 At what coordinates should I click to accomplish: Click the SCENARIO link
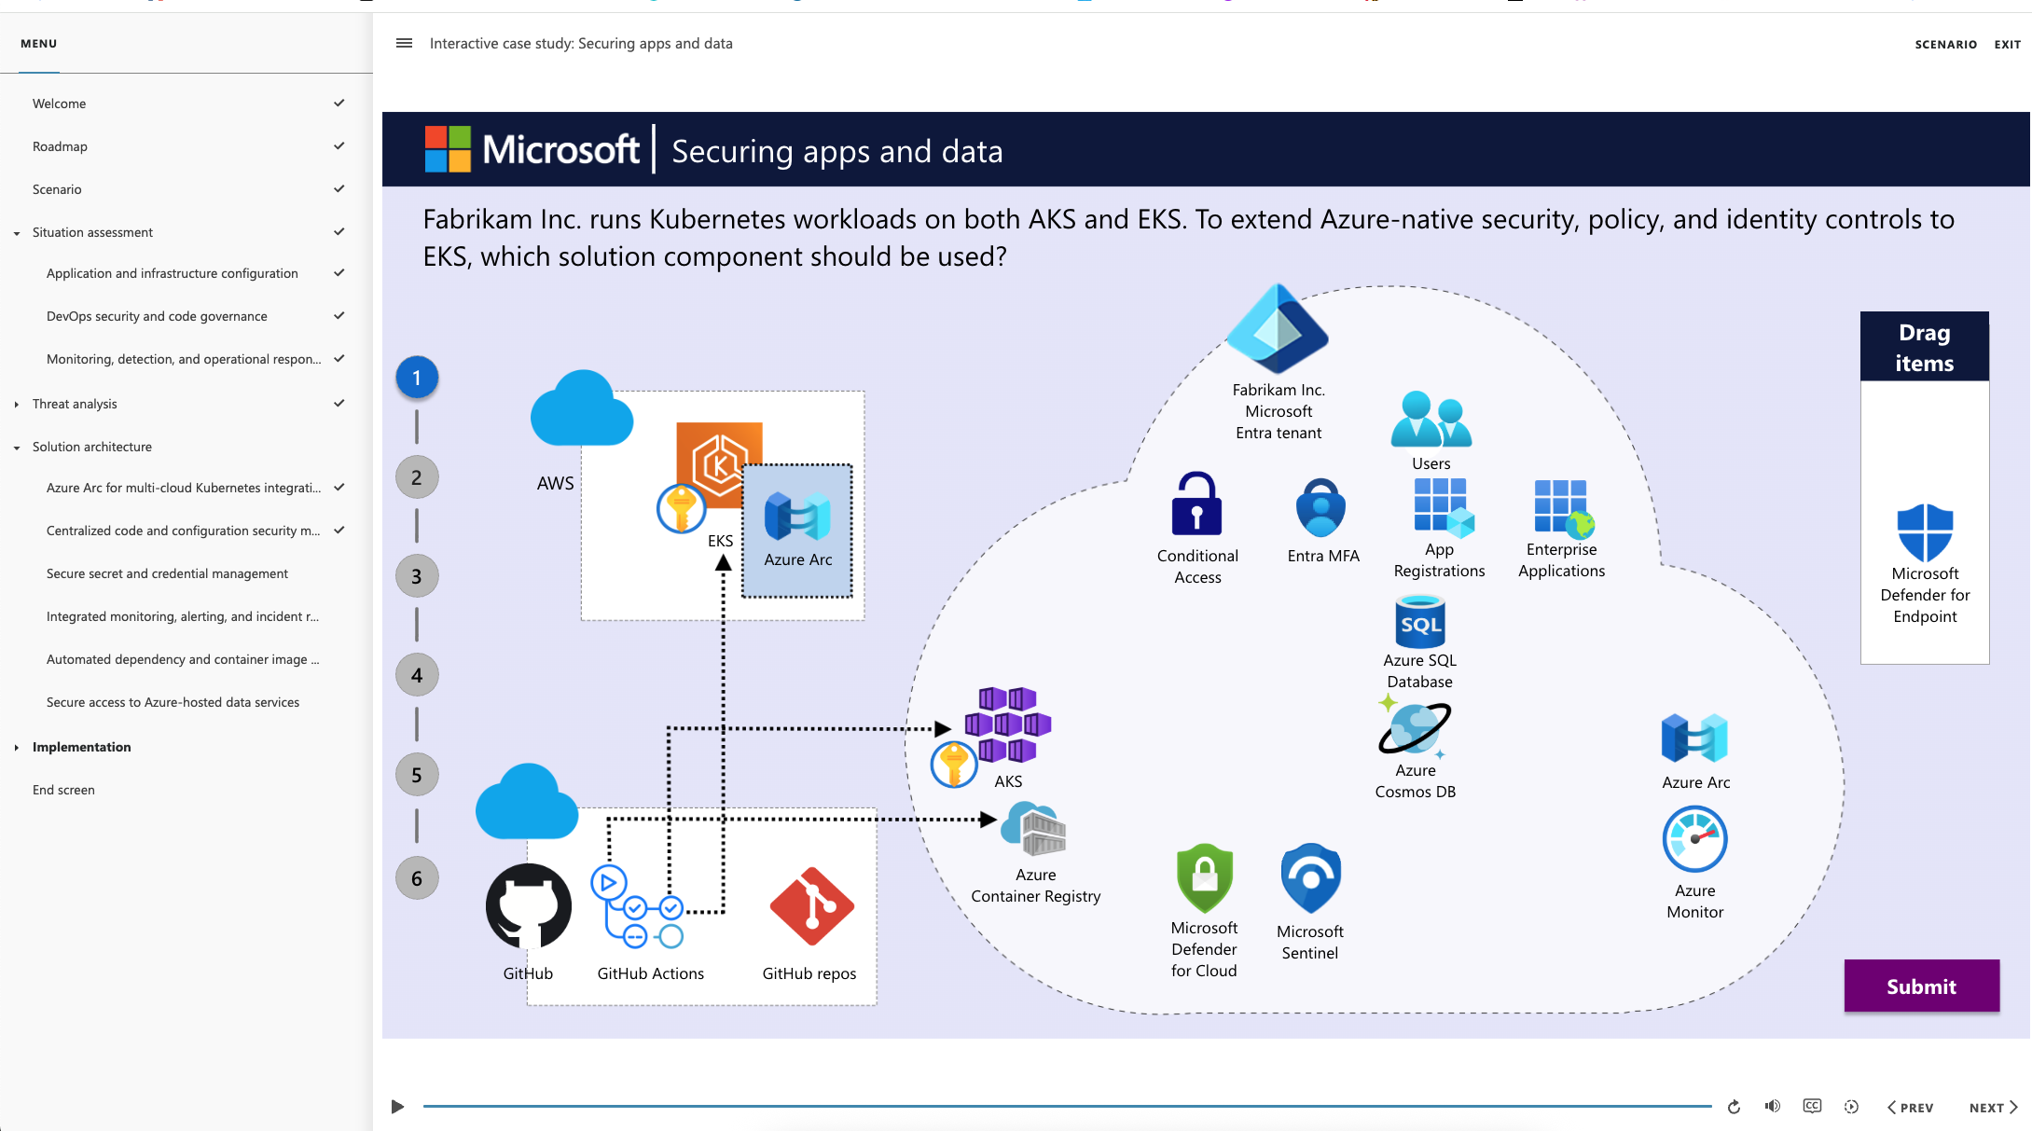[1945, 44]
